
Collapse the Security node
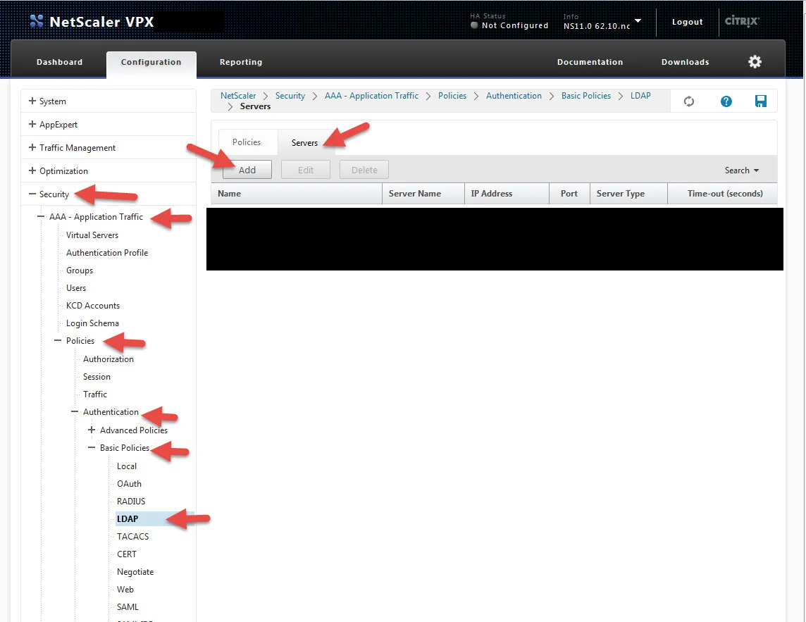[x=32, y=194]
